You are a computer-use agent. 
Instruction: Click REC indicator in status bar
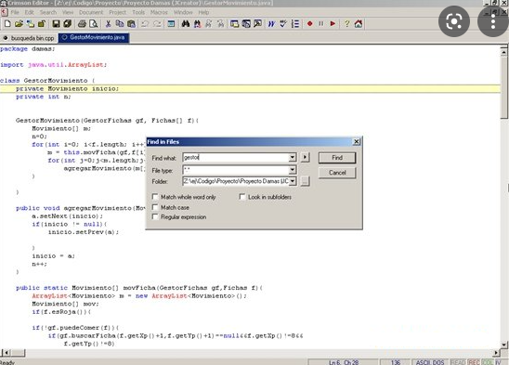[474, 362]
